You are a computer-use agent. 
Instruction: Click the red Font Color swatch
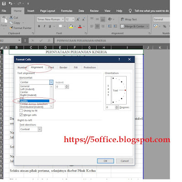(80, 26)
